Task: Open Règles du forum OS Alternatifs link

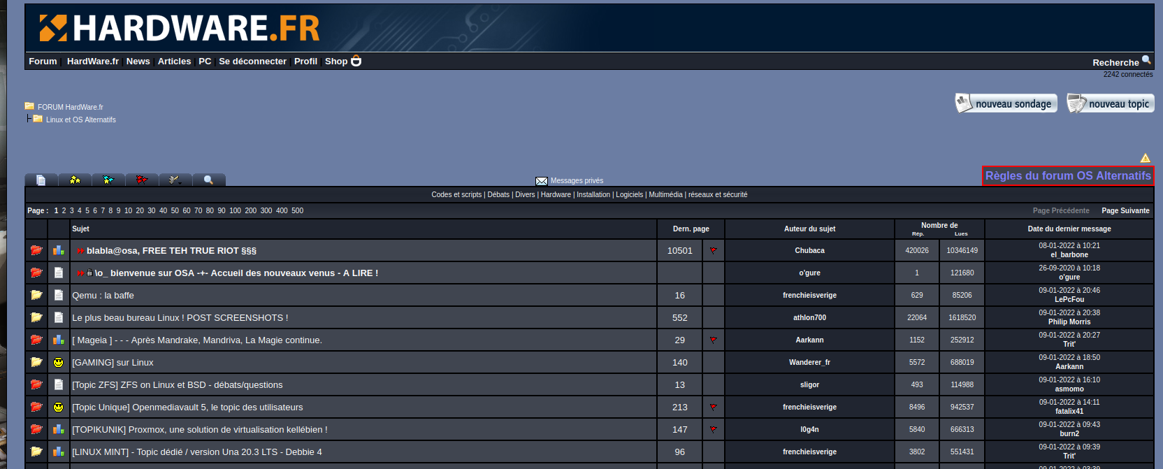Action: [x=1068, y=176]
